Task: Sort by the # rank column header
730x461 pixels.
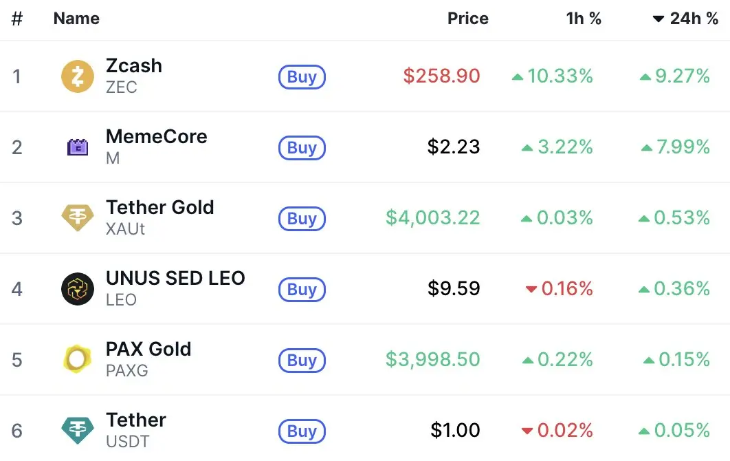Action: click(17, 19)
